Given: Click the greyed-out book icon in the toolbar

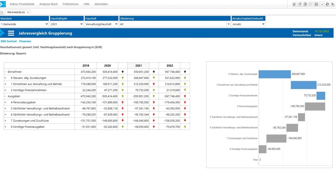Looking at the screenshot, I should 311,4.
